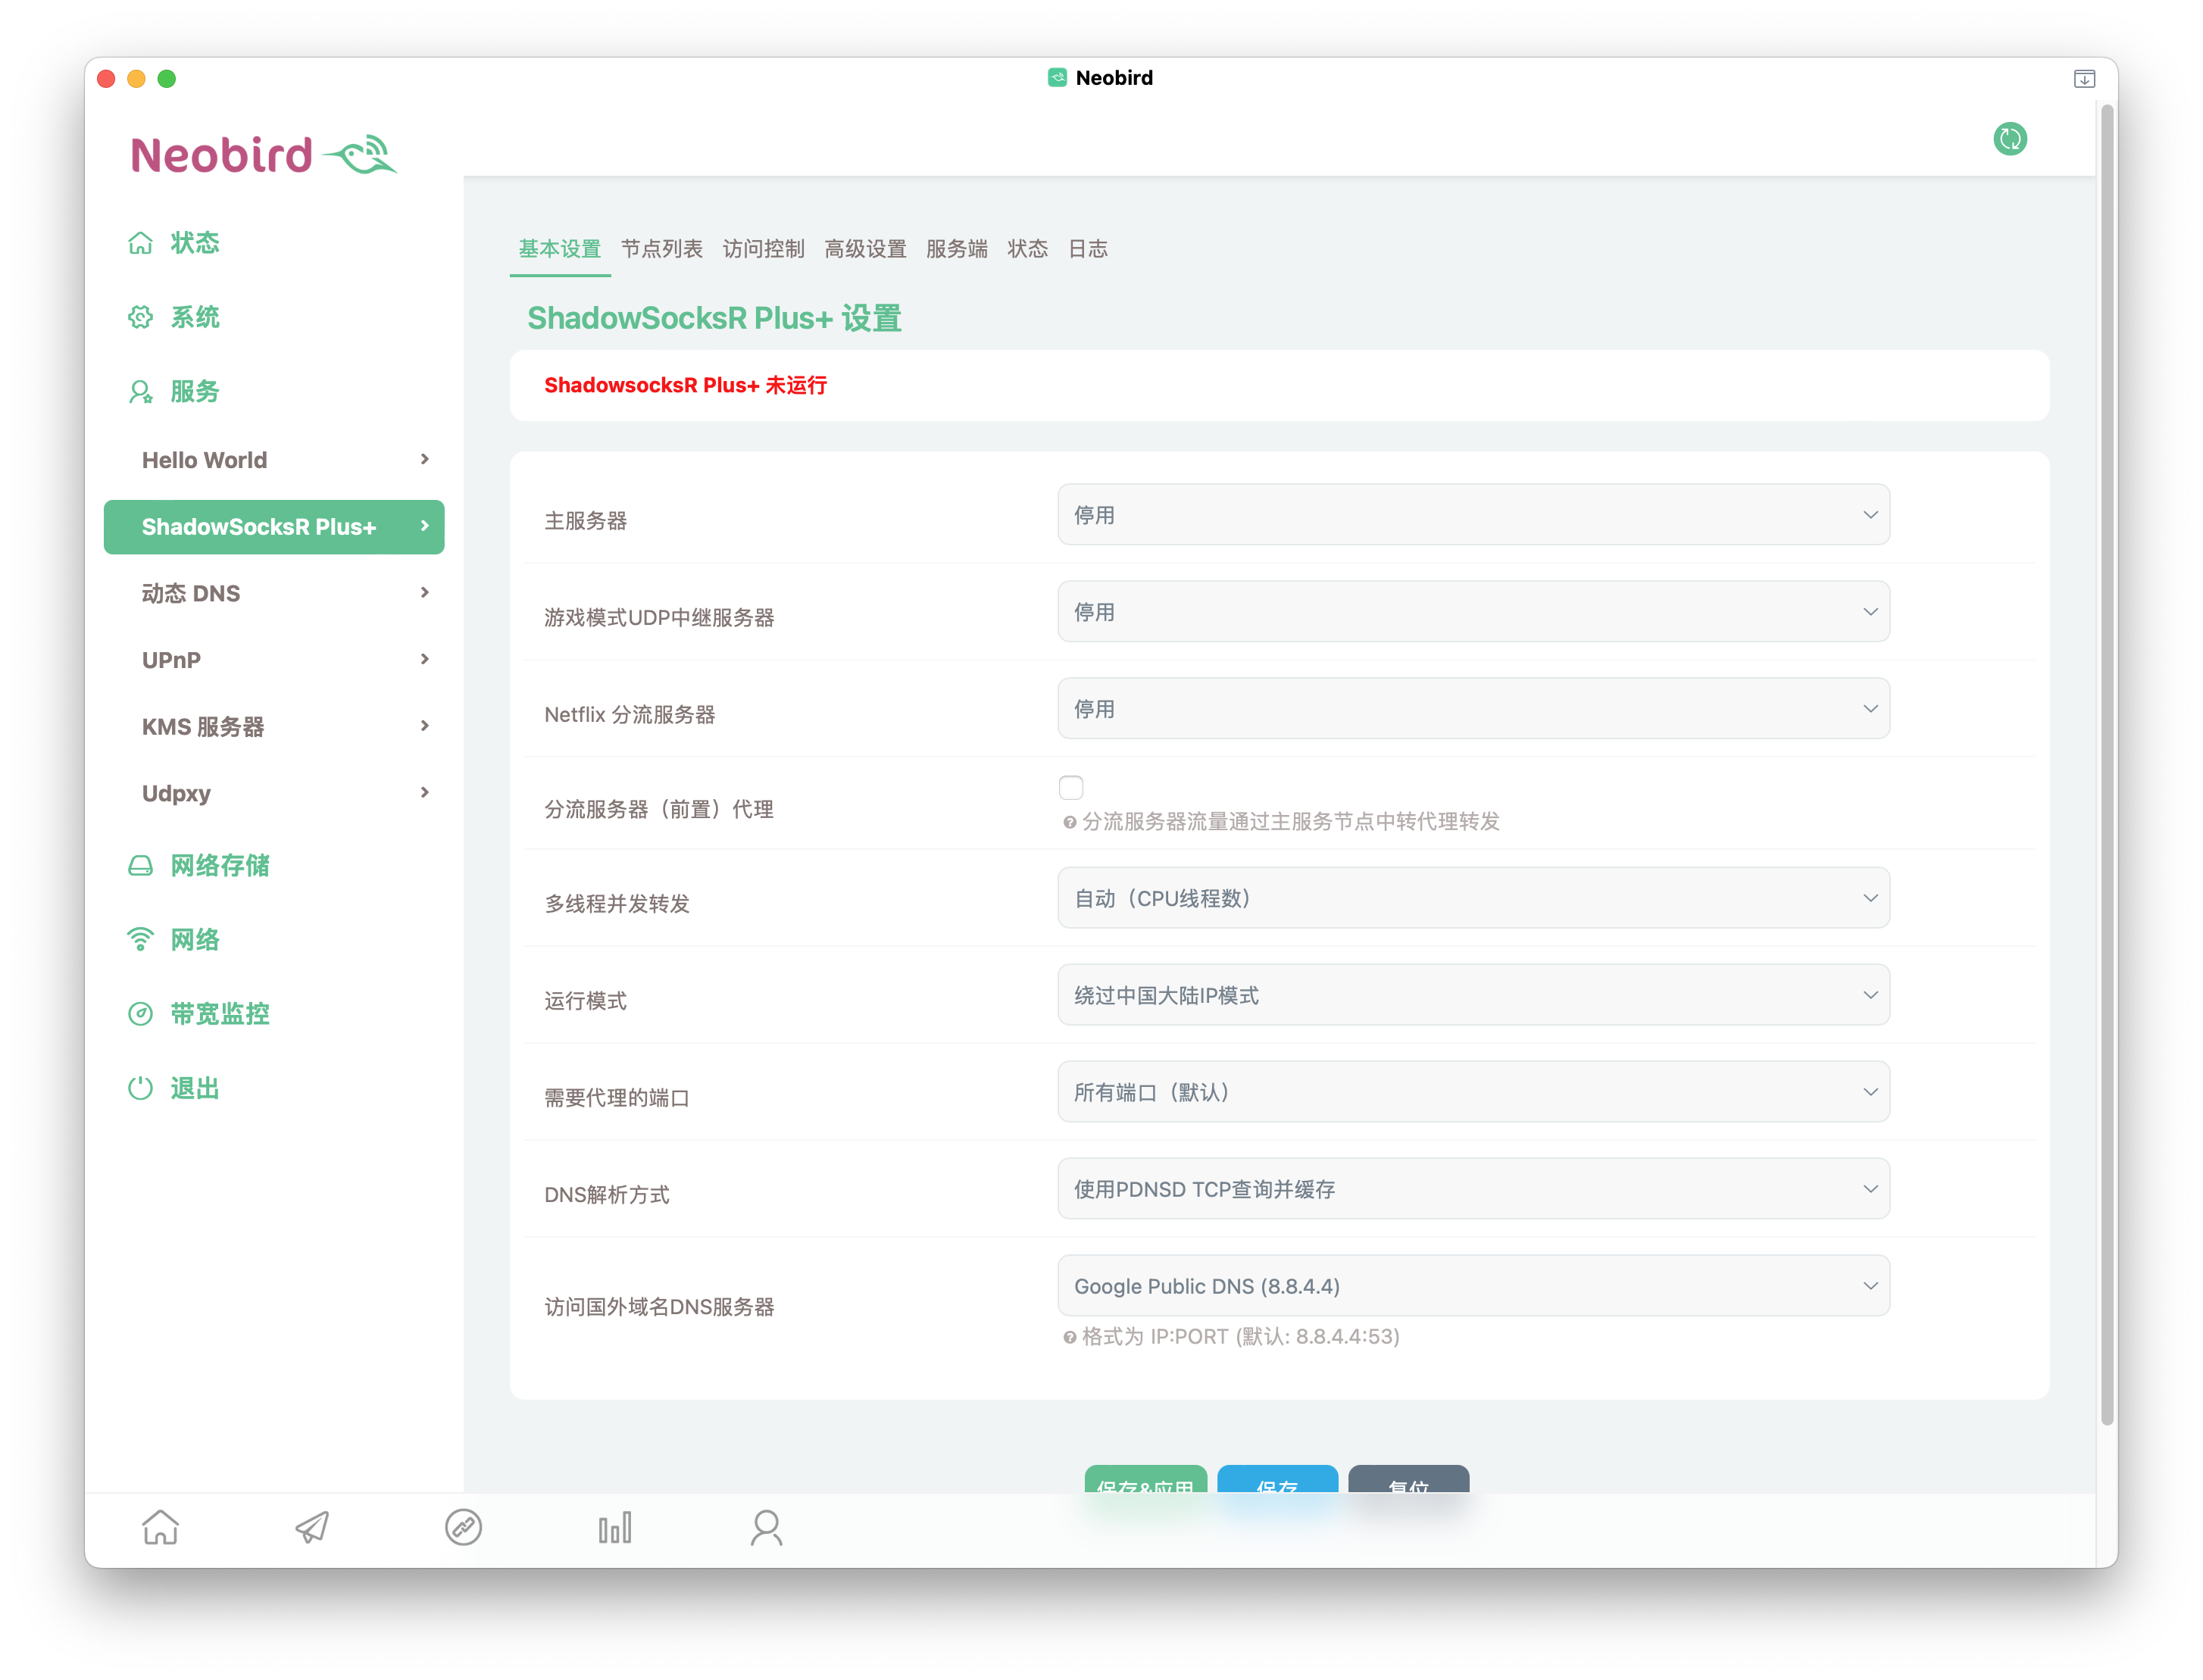2203x1680 pixels.
Task: Click the 保存&应用 button
Action: [x=1145, y=1481]
